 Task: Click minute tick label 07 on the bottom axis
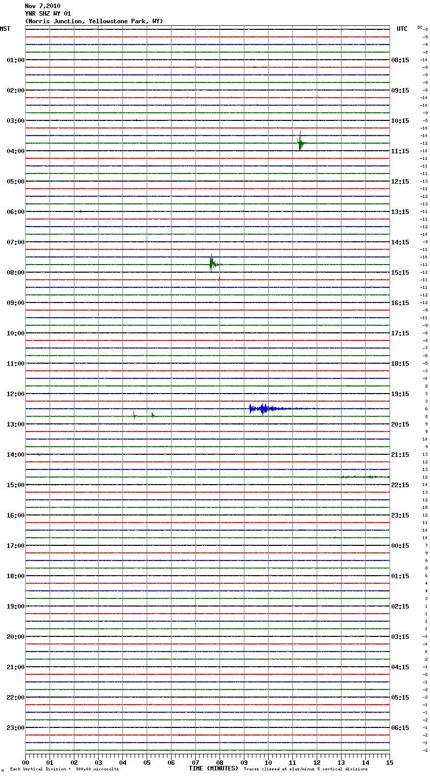click(195, 762)
